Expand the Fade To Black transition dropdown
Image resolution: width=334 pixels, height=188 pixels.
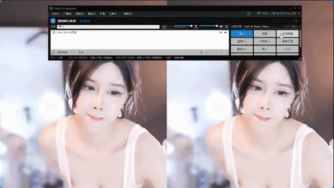pyautogui.click(x=287, y=26)
